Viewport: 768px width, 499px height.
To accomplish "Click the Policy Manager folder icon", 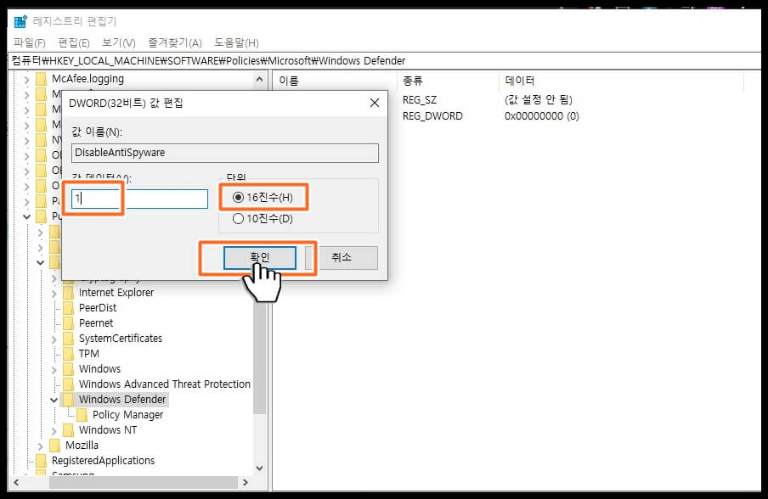I will [82, 415].
